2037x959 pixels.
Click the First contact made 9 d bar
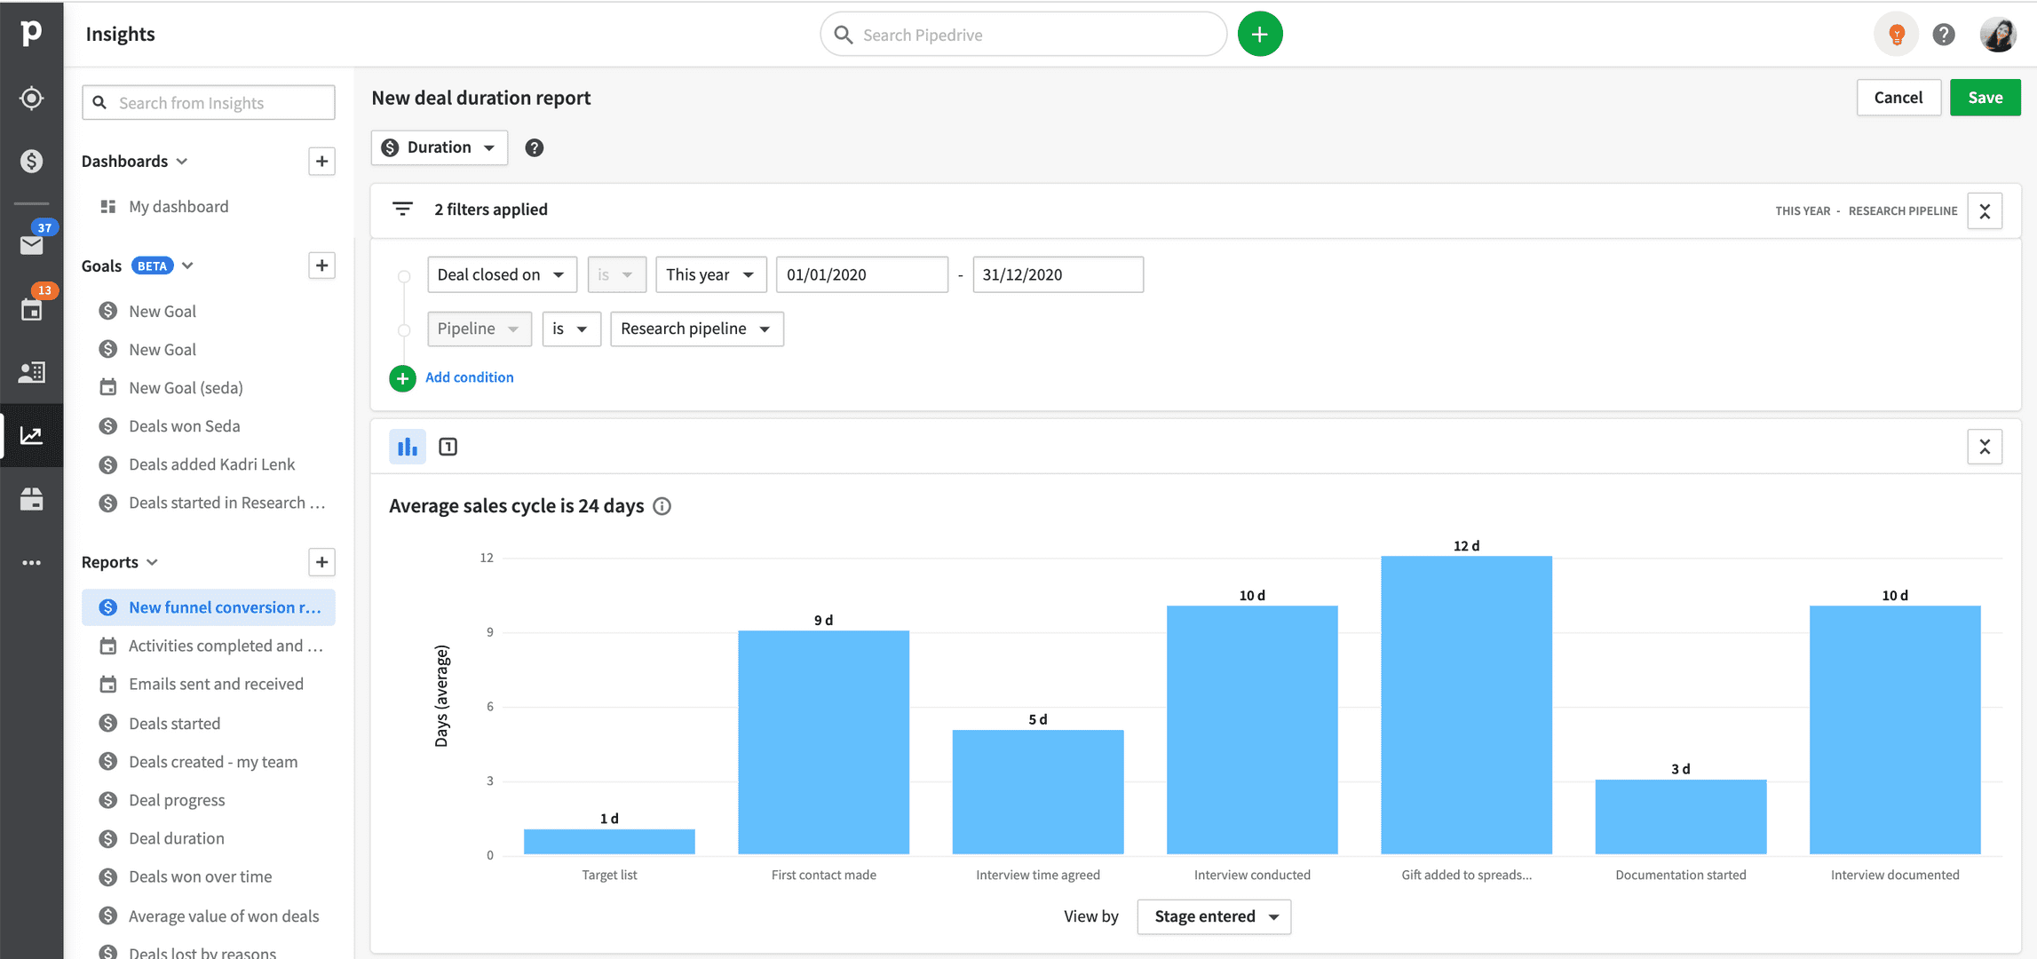tap(823, 742)
